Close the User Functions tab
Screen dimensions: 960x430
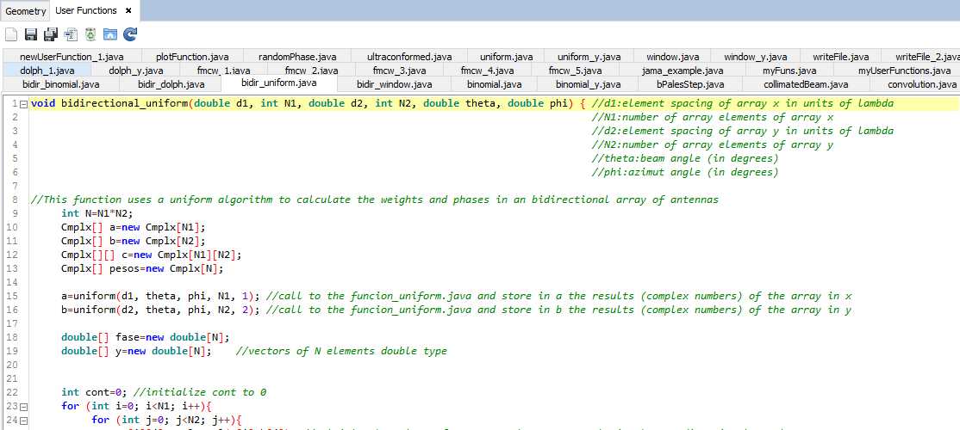(x=128, y=10)
